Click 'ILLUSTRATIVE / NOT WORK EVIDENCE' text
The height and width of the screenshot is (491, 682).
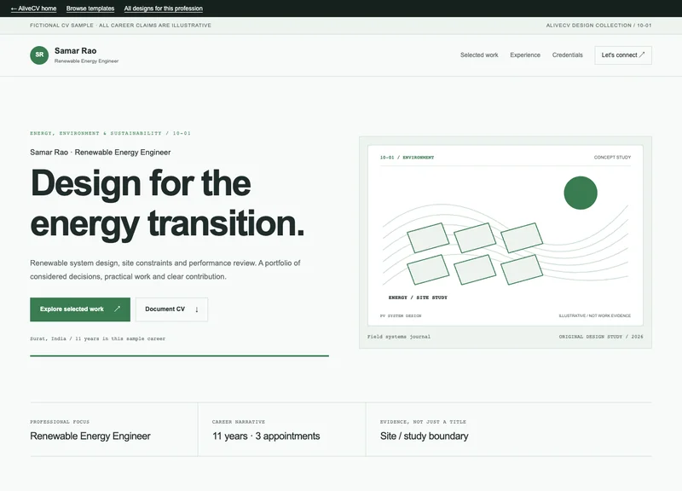coord(594,315)
